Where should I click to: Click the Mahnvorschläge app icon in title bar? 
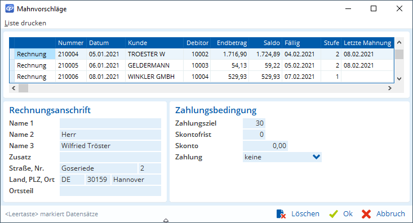(10, 8)
